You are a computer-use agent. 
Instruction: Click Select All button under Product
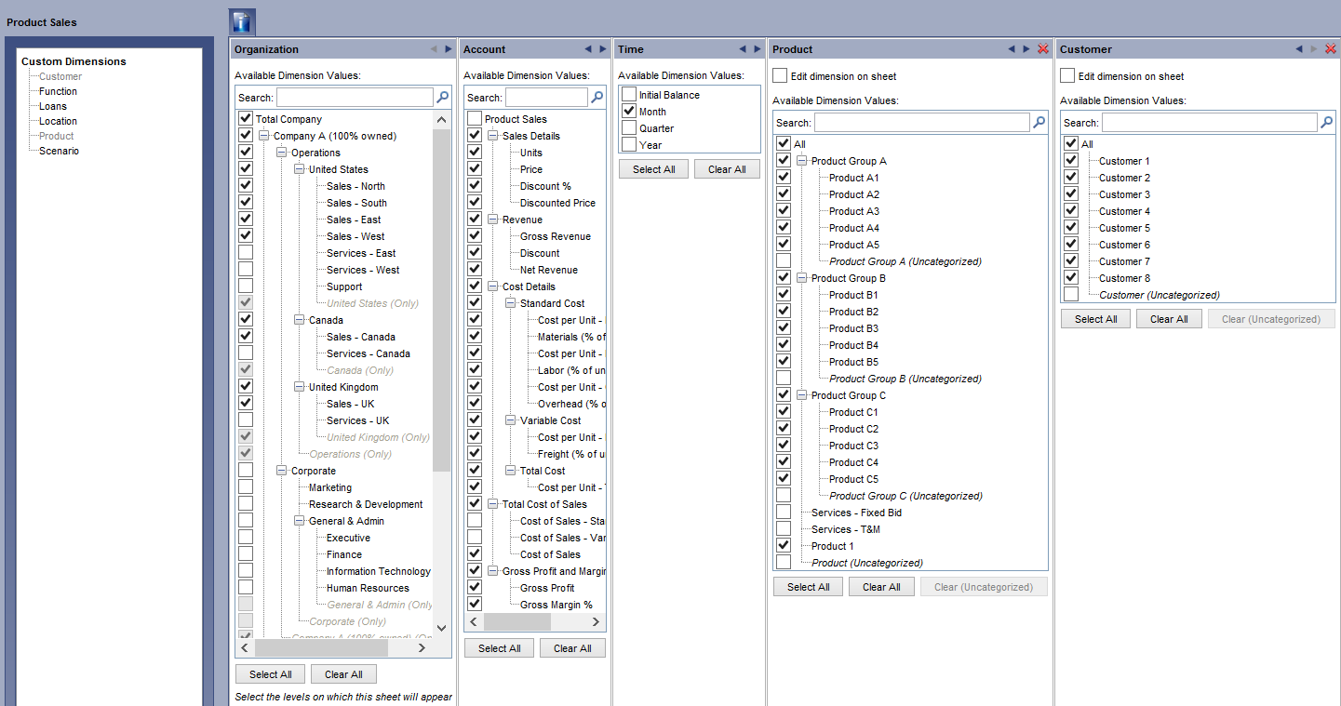[808, 587]
